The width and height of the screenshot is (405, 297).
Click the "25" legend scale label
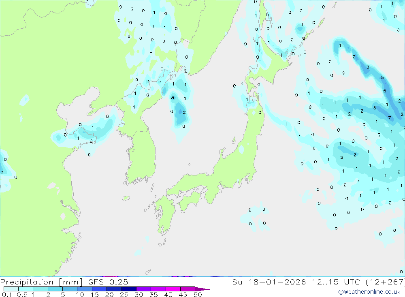pyautogui.click(x=124, y=295)
